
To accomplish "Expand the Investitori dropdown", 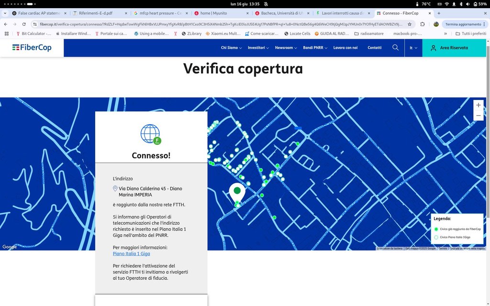I will point(258,48).
